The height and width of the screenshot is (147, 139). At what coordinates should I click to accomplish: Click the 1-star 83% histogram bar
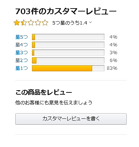68,68
